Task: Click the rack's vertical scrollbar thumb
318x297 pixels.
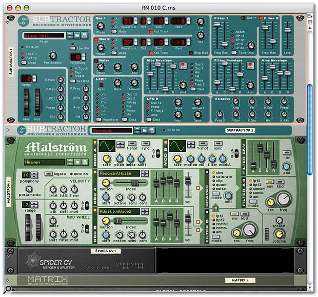Action: pos(310,129)
